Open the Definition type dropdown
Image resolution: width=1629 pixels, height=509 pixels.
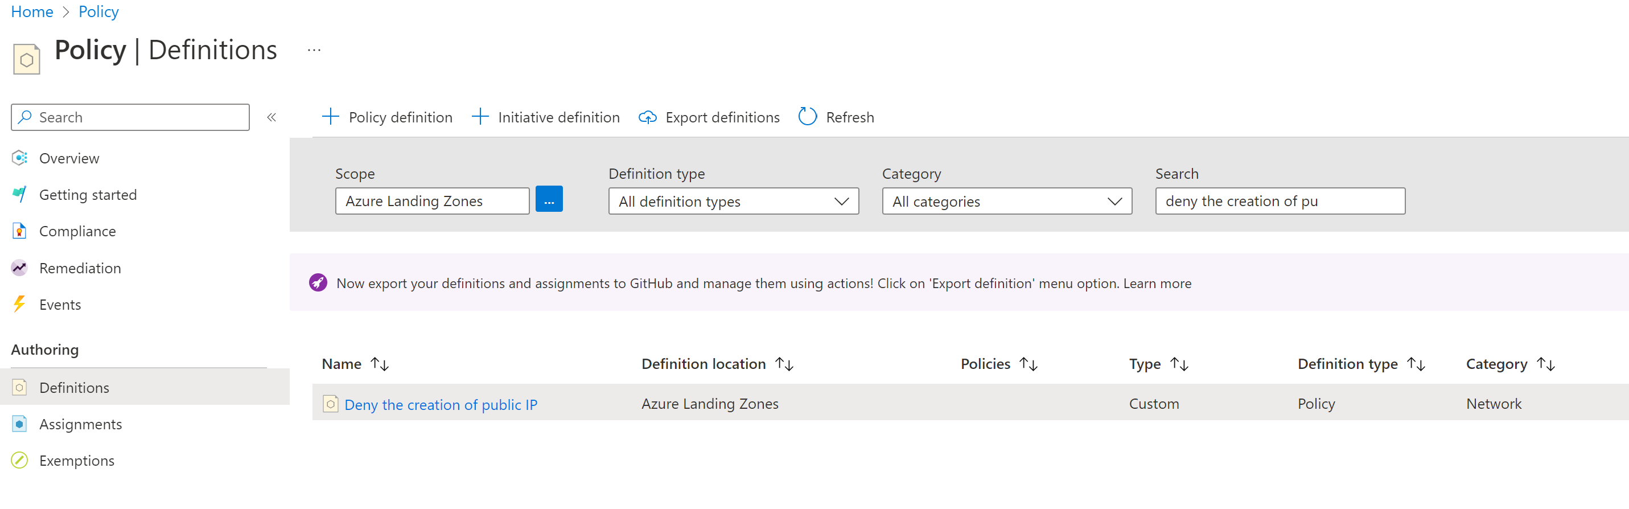(733, 201)
